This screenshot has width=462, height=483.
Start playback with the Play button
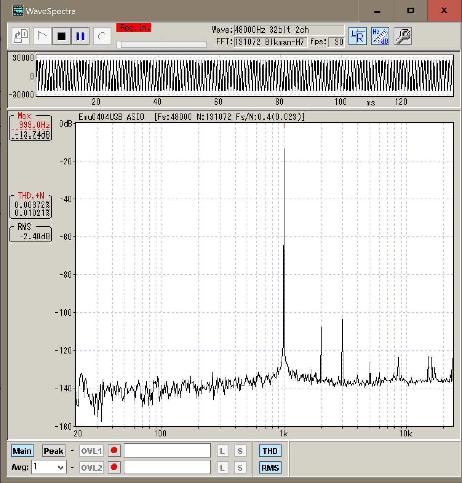click(43, 36)
